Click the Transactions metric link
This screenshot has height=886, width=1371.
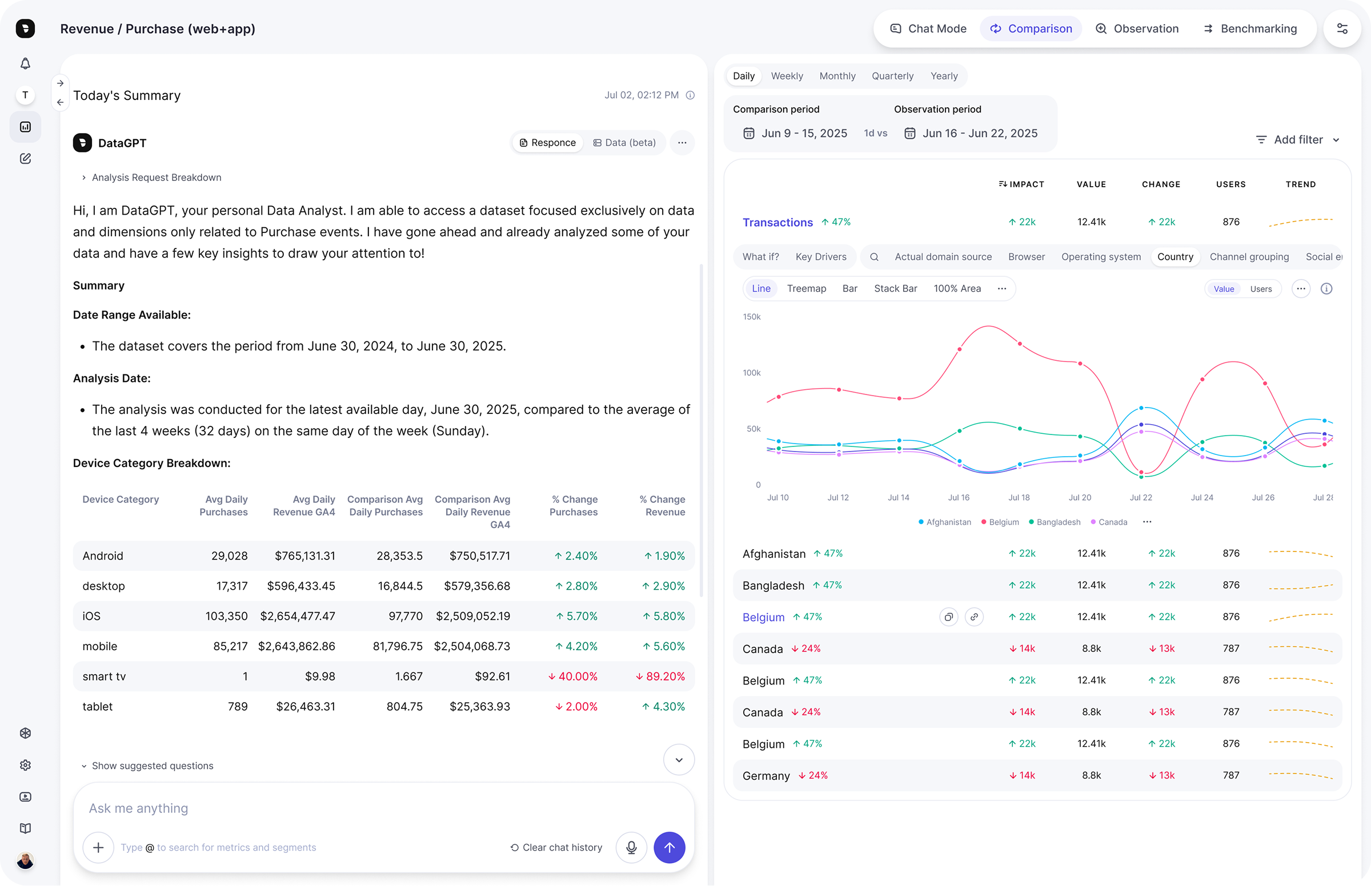(x=777, y=222)
